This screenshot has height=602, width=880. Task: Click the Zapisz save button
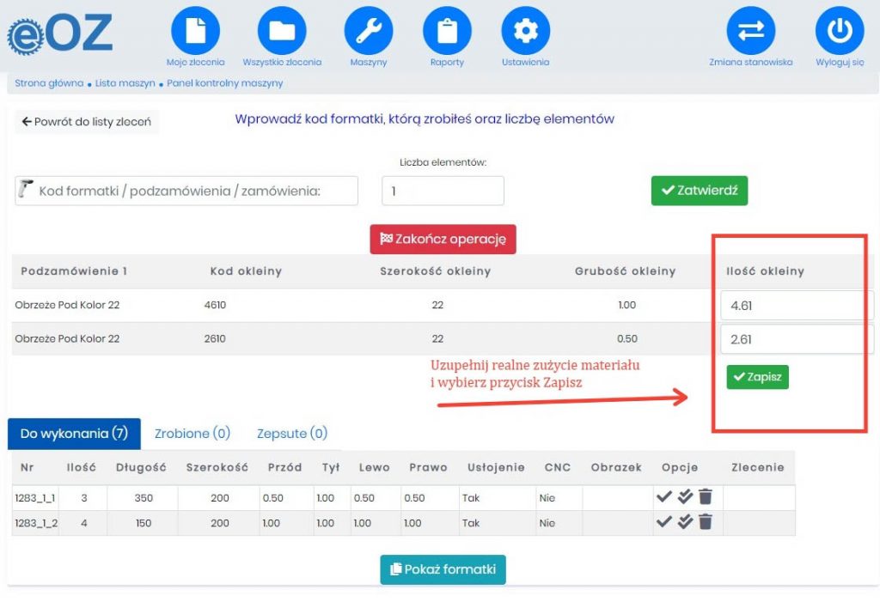pyautogui.click(x=757, y=377)
